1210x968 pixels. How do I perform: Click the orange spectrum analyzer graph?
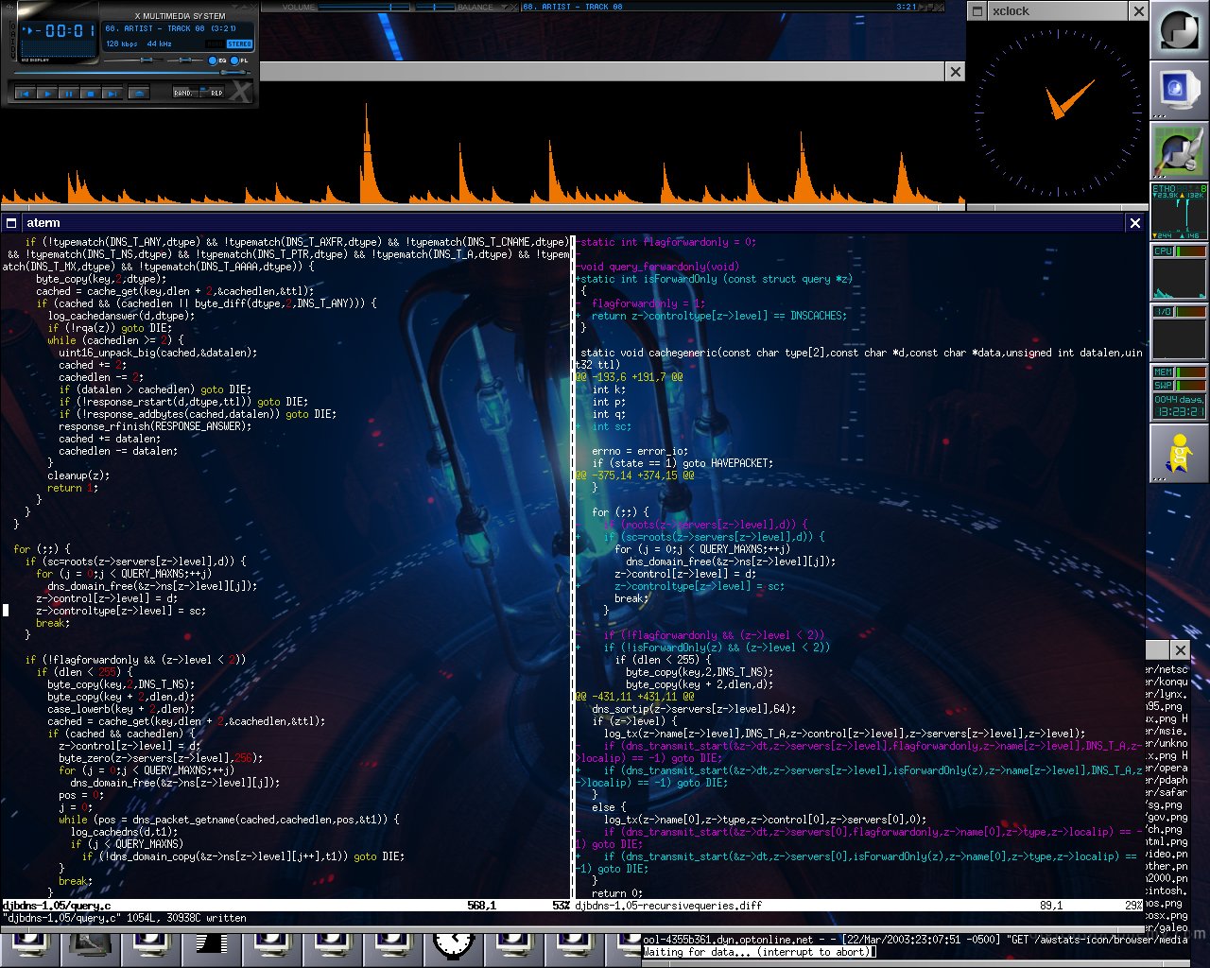pos(482,151)
